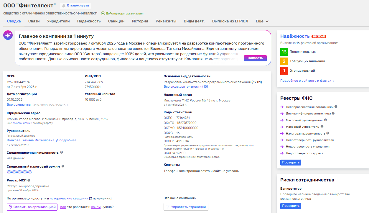Open the Выписка из ЕГРЮЛ tab
This screenshot has width=369, height=213.
[x=230, y=21]
